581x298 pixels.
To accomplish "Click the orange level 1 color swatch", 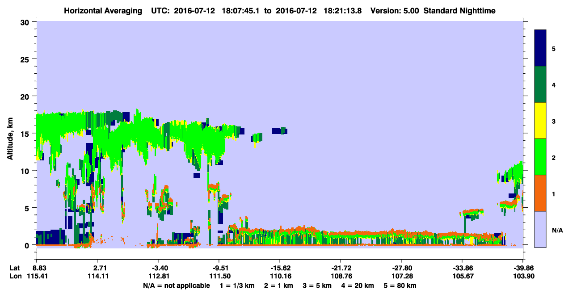I will tap(540, 193).
